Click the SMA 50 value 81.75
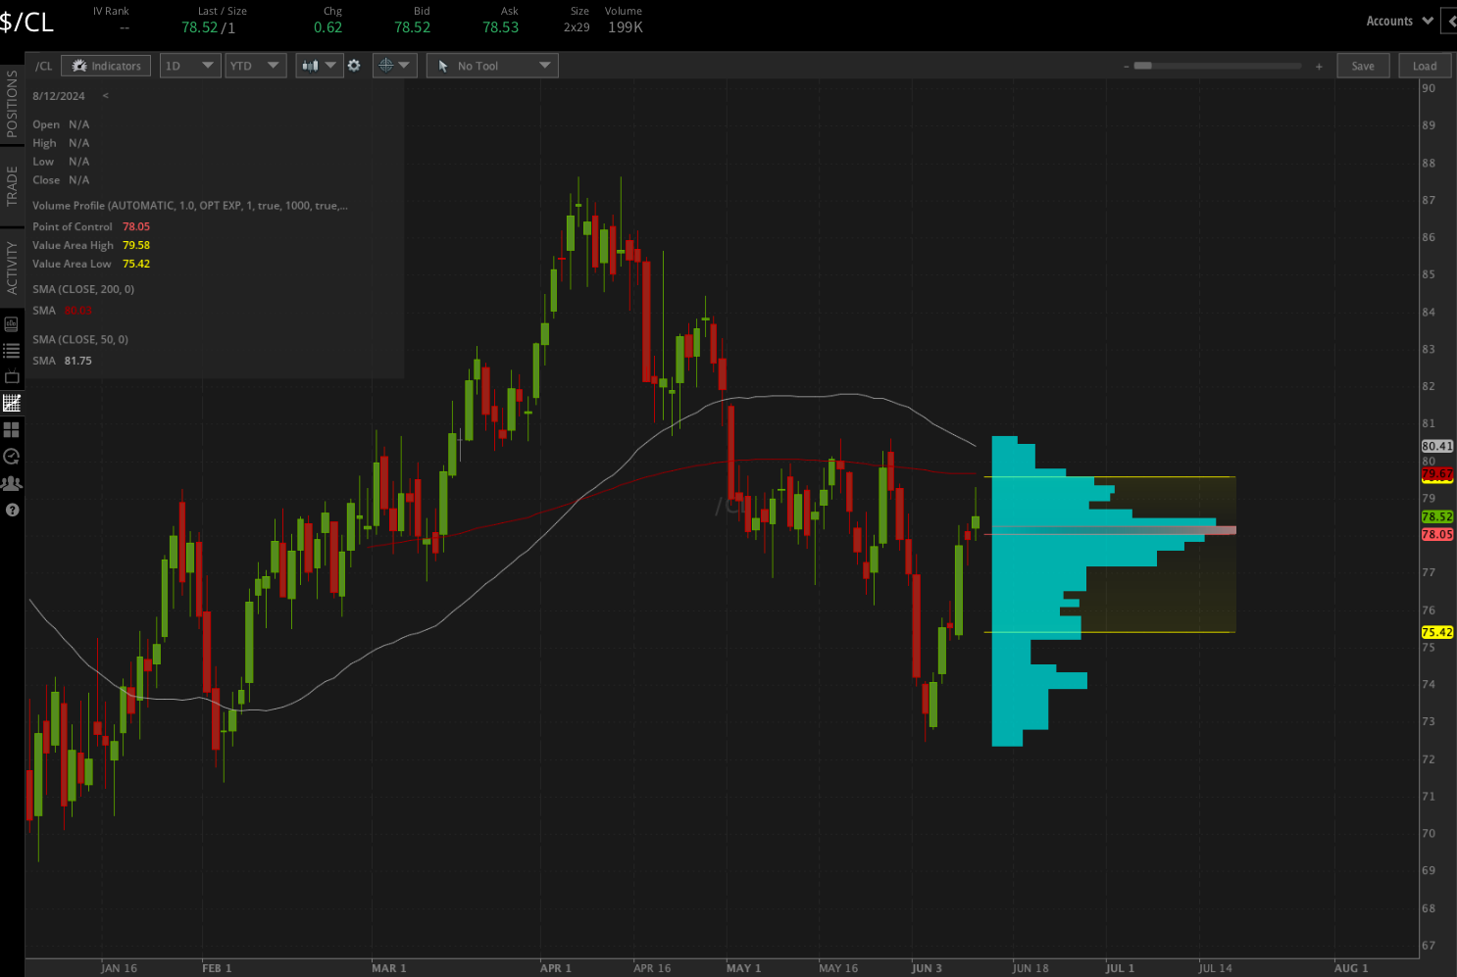Image resolution: width=1457 pixels, height=977 pixels. pos(78,361)
